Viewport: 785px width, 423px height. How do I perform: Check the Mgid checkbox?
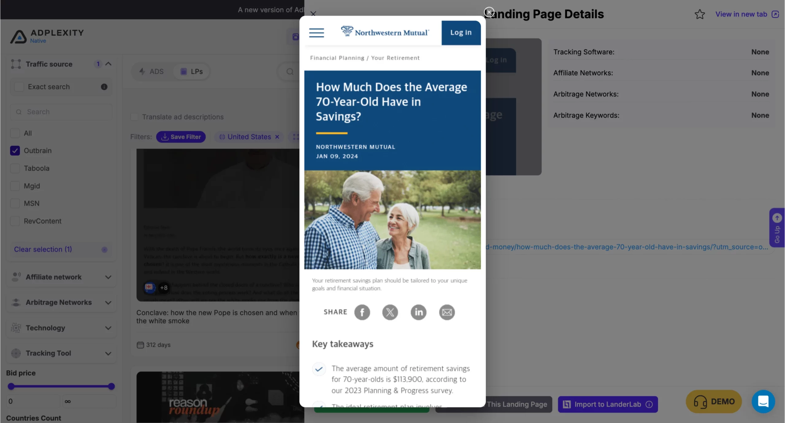(x=15, y=186)
